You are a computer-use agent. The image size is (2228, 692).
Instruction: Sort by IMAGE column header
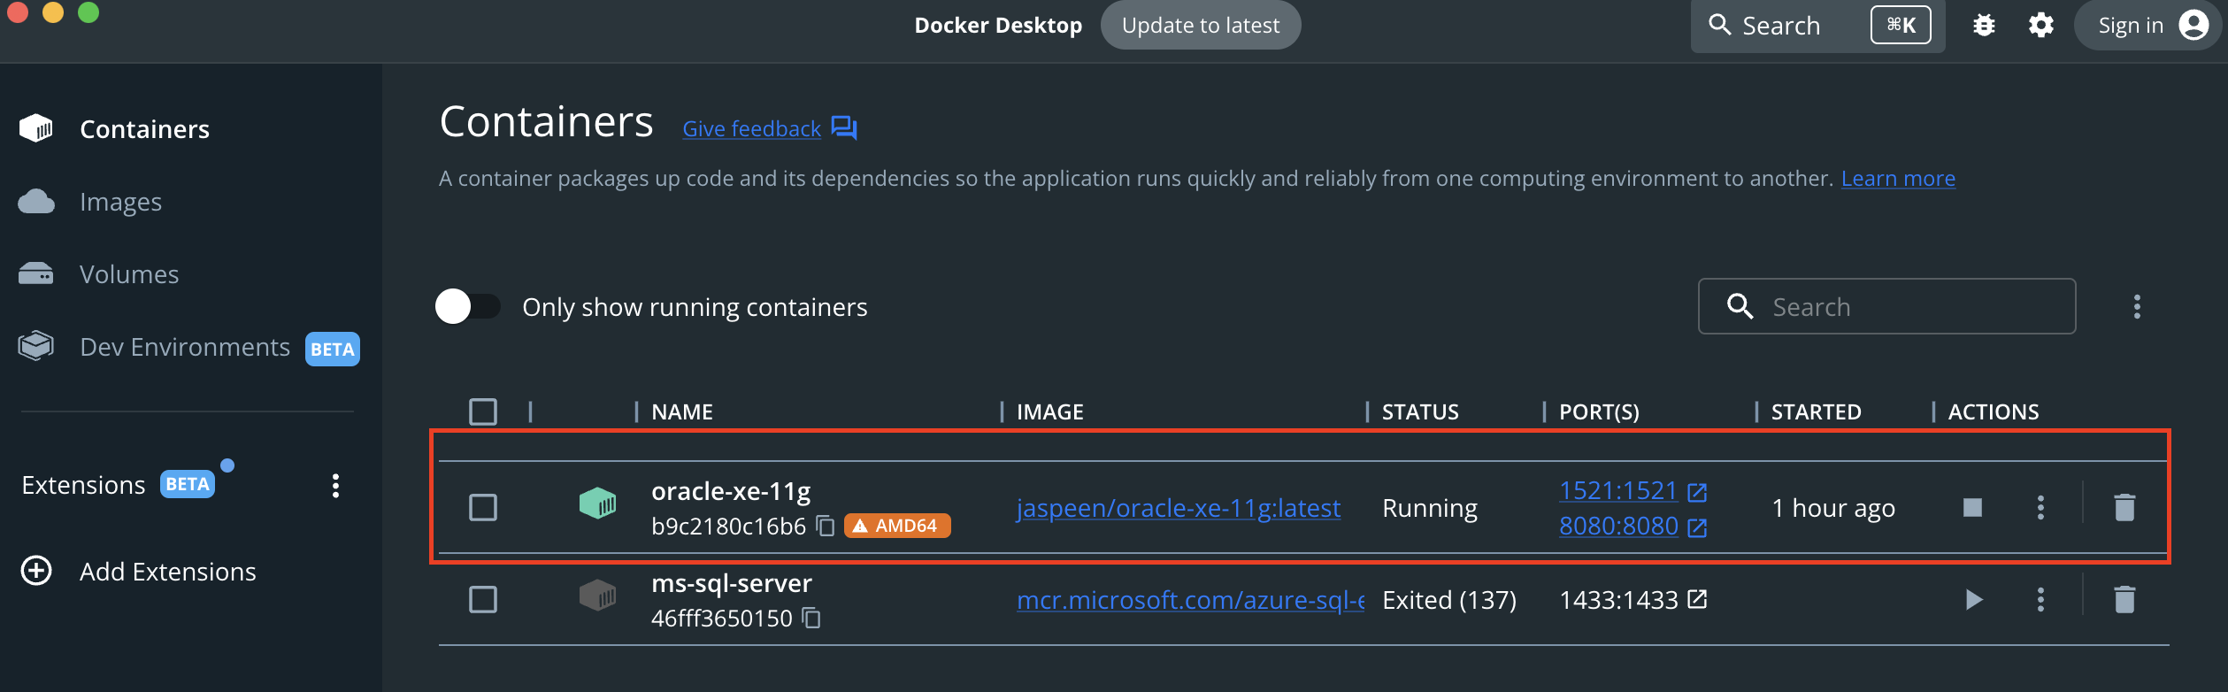(1049, 411)
